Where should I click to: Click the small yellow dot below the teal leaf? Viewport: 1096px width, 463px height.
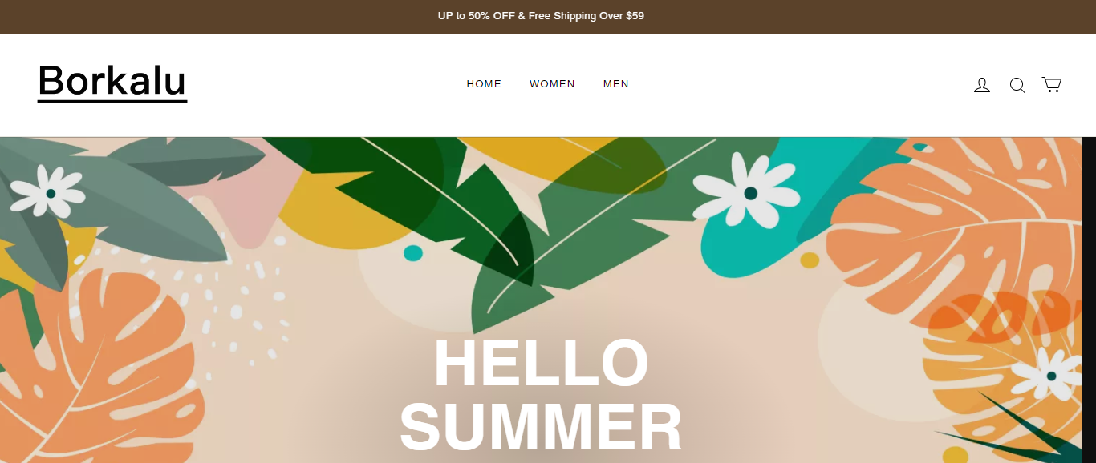pyautogui.click(x=810, y=260)
